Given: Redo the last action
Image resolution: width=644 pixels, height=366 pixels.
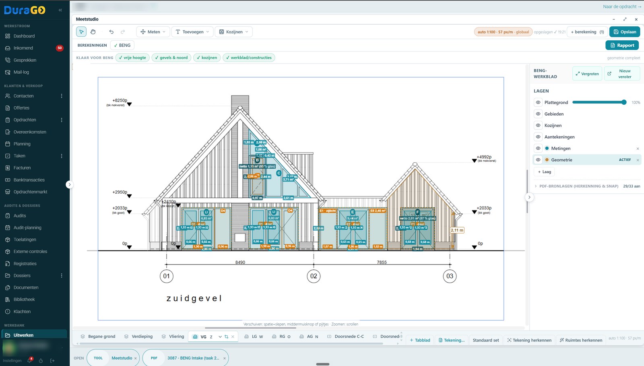Looking at the screenshot, I should 123,32.
